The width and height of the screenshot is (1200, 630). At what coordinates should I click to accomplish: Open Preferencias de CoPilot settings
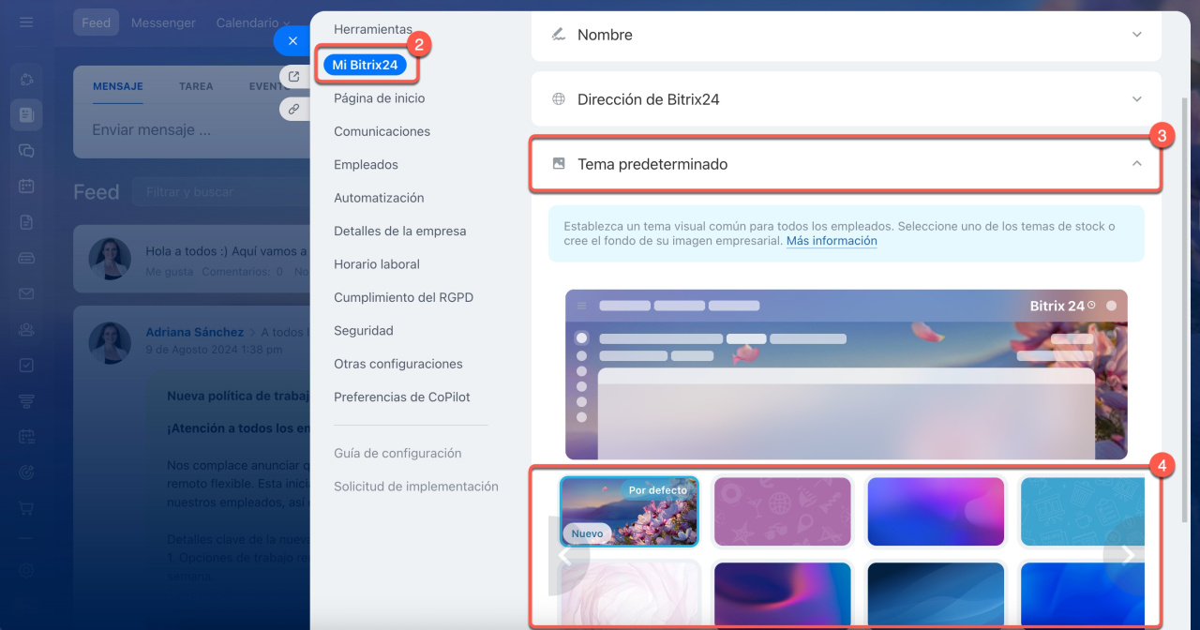point(401,397)
